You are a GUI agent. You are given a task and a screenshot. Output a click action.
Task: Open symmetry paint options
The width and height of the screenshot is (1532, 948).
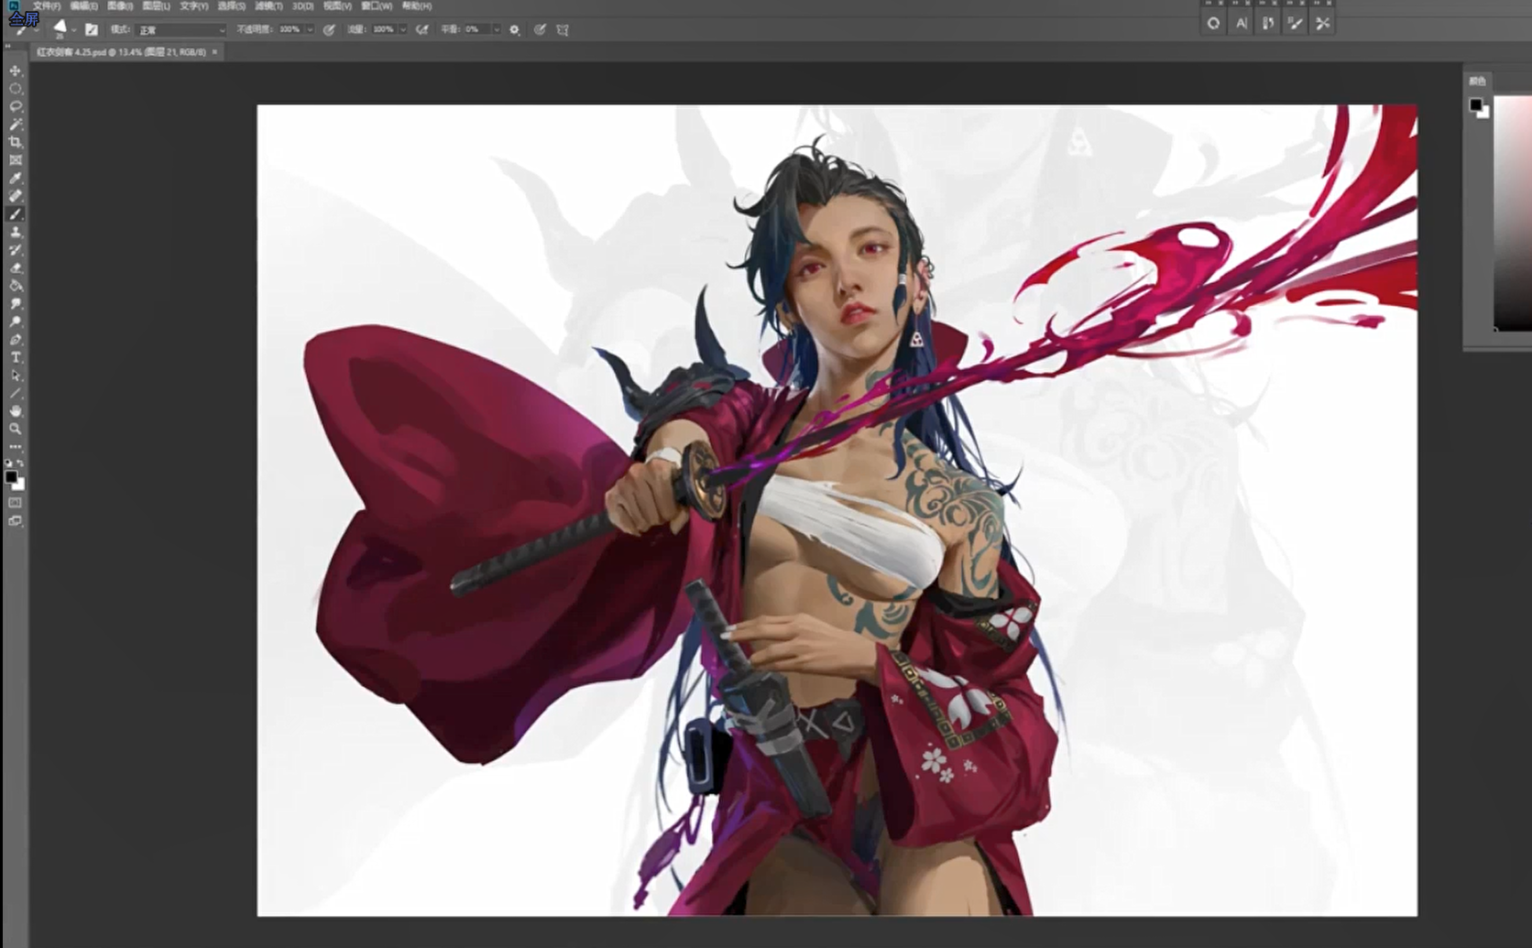(x=563, y=29)
